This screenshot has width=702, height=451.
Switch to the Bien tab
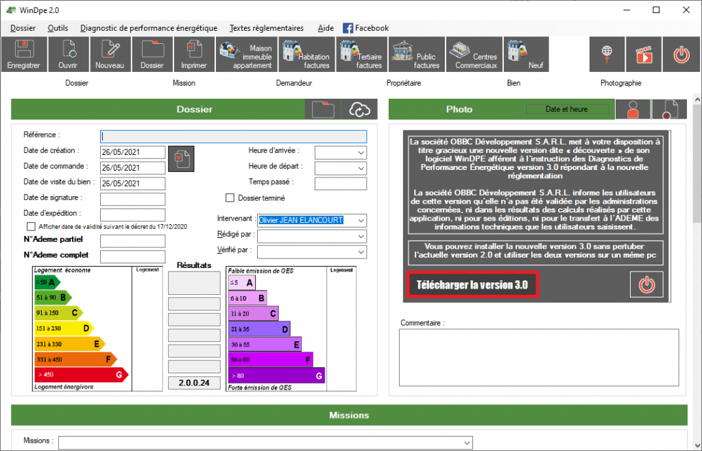pyautogui.click(x=513, y=83)
